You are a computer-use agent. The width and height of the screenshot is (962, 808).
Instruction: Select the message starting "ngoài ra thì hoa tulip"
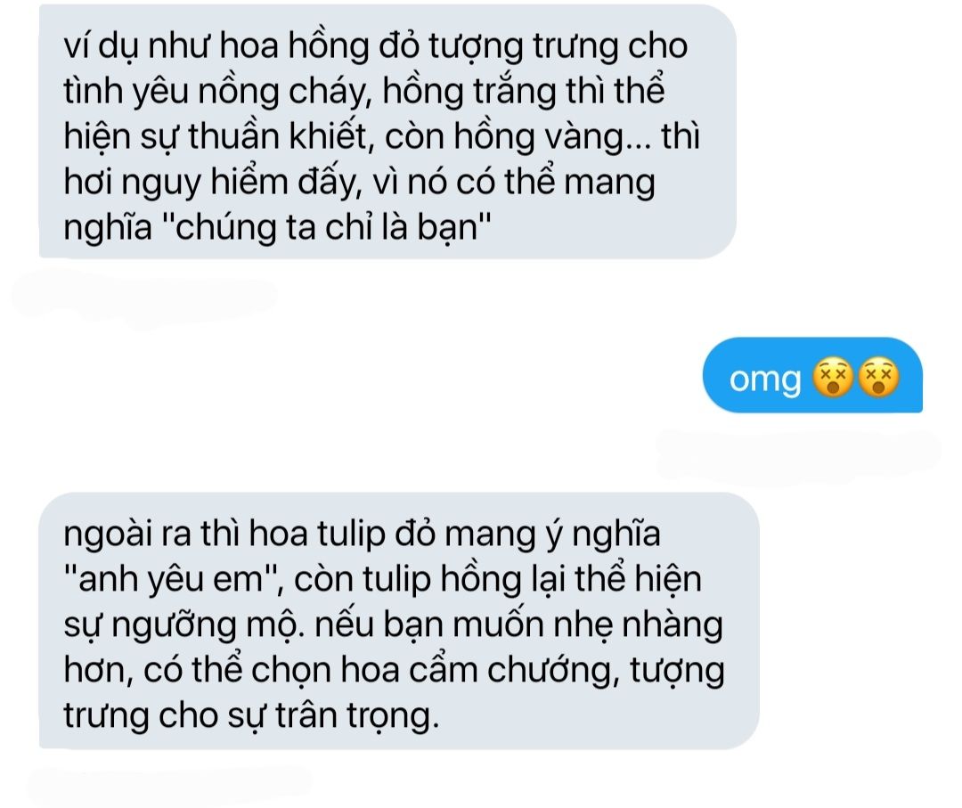(x=399, y=620)
